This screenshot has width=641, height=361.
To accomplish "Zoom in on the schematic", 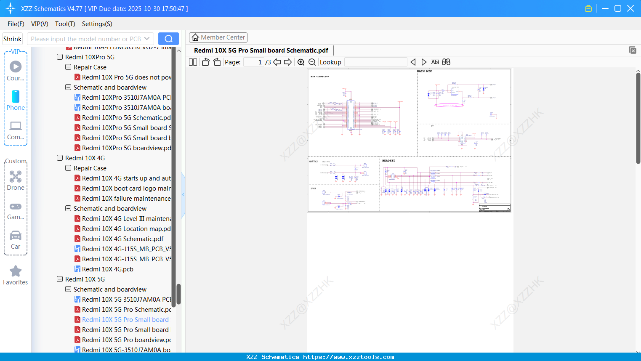I will 301,61.
